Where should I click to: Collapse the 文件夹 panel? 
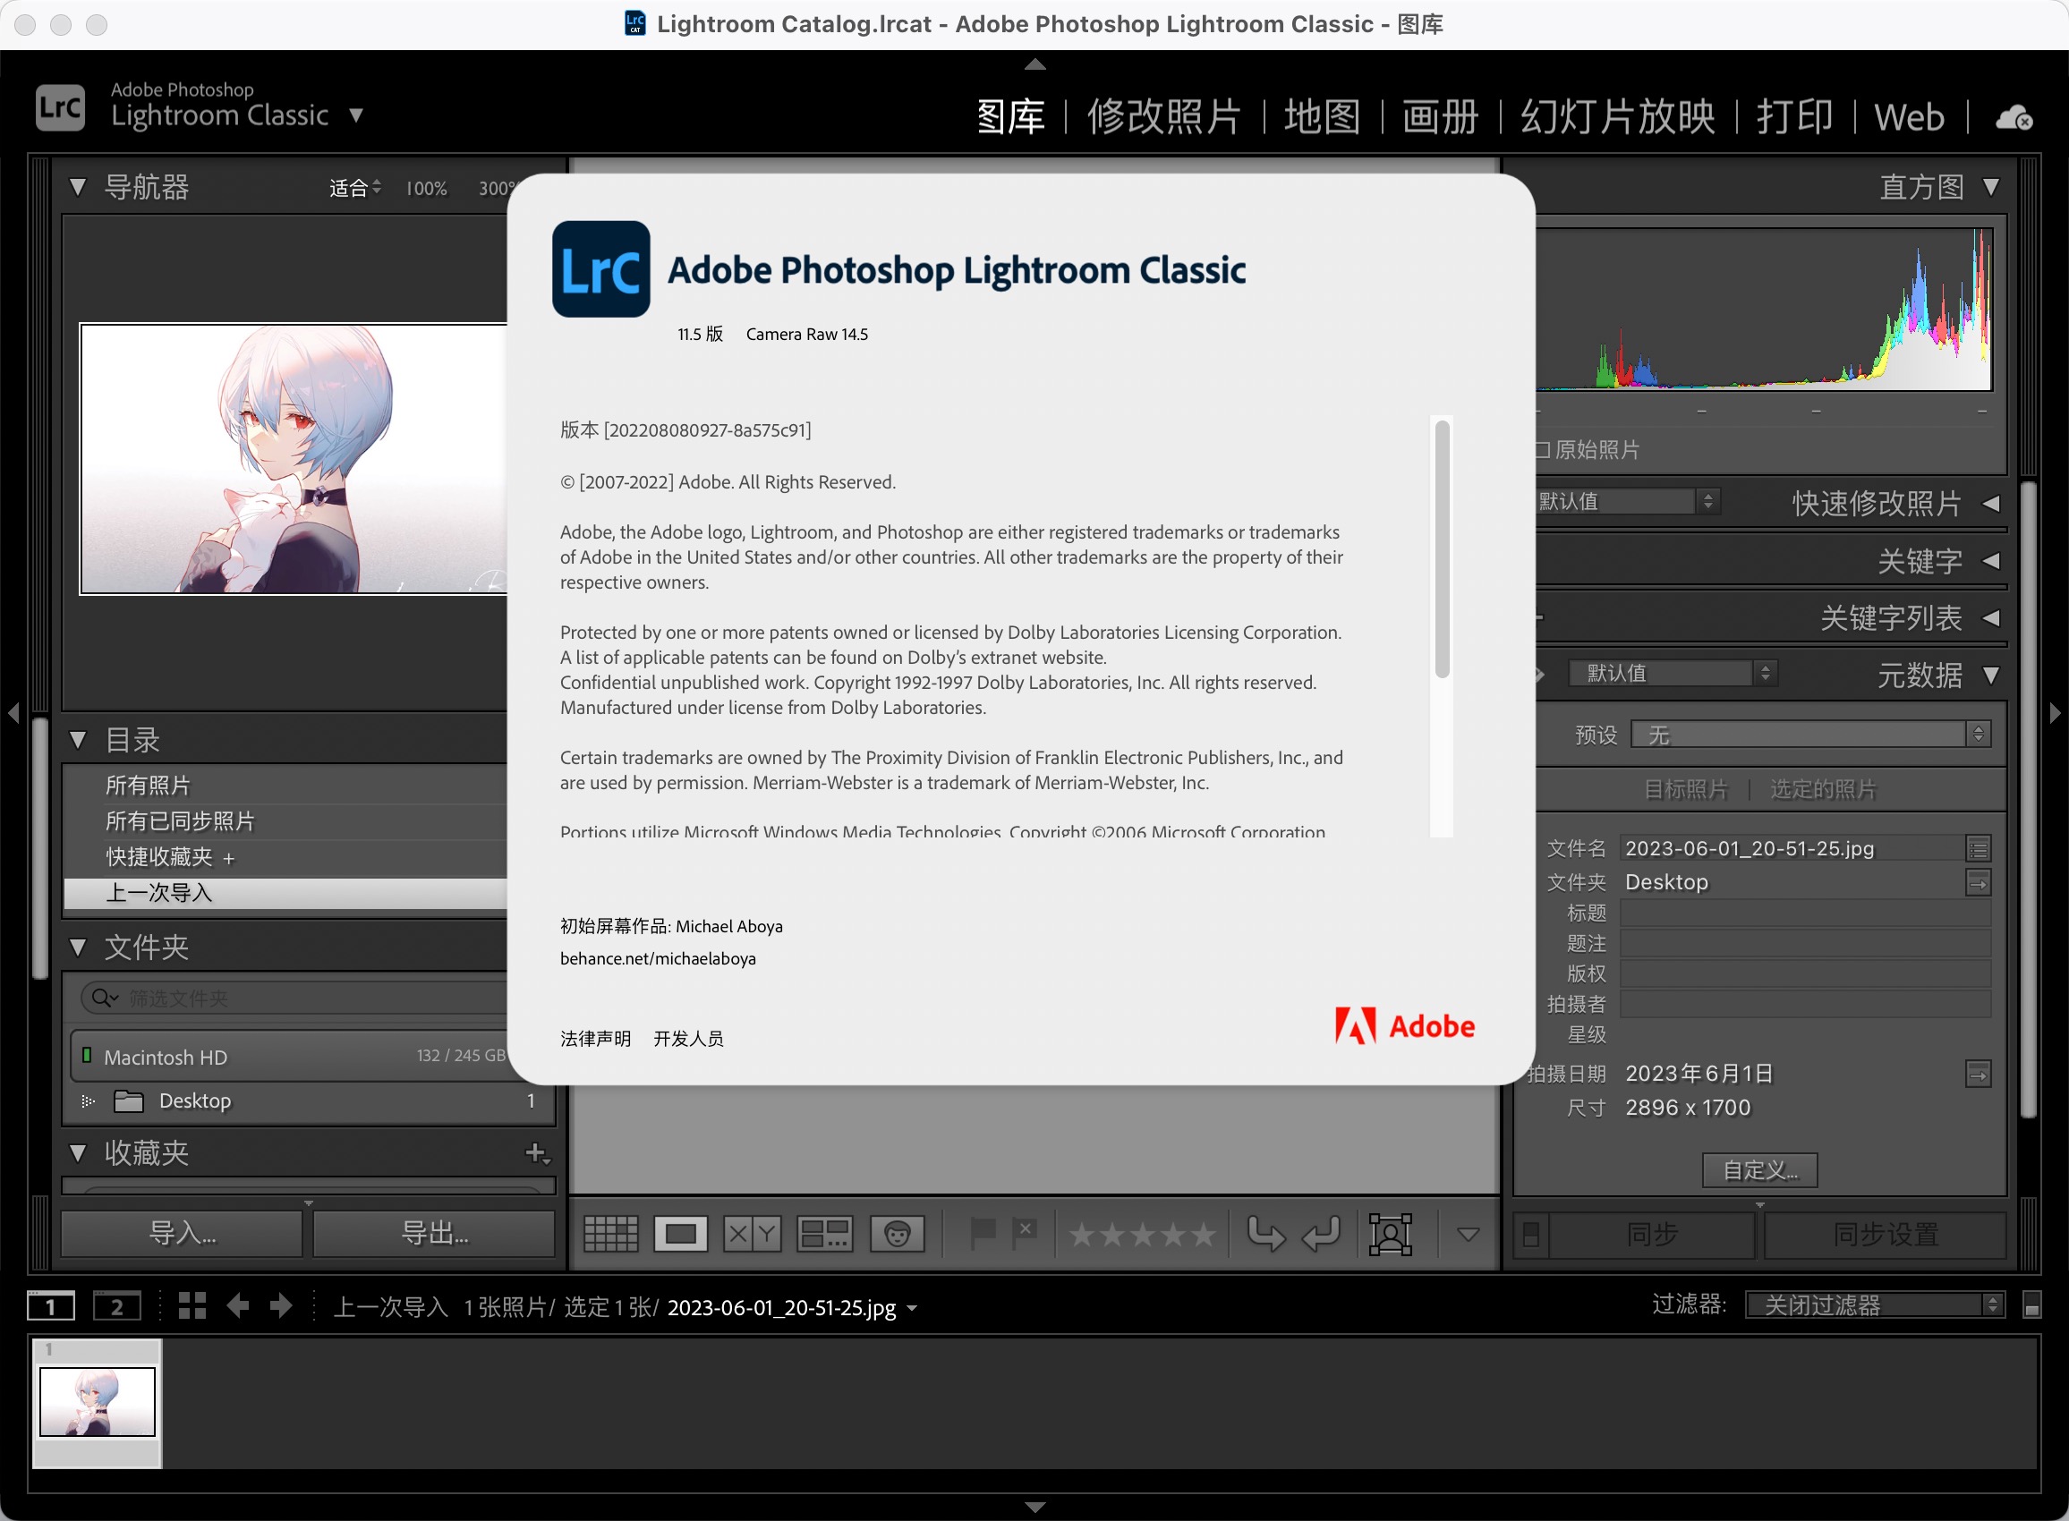(77, 947)
